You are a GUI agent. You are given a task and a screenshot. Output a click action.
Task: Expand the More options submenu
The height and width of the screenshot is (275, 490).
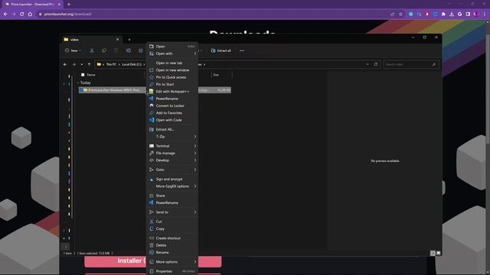tap(195, 262)
